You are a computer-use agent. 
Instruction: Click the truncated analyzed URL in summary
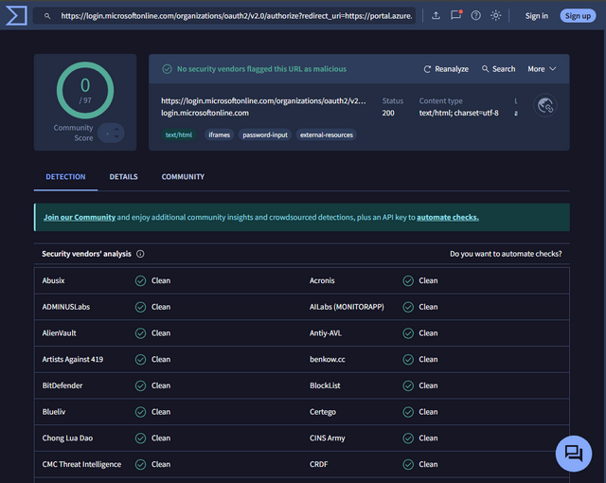[x=263, y=100]
